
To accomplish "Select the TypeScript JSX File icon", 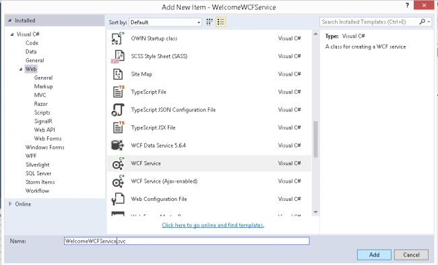I will pos(118,127).
